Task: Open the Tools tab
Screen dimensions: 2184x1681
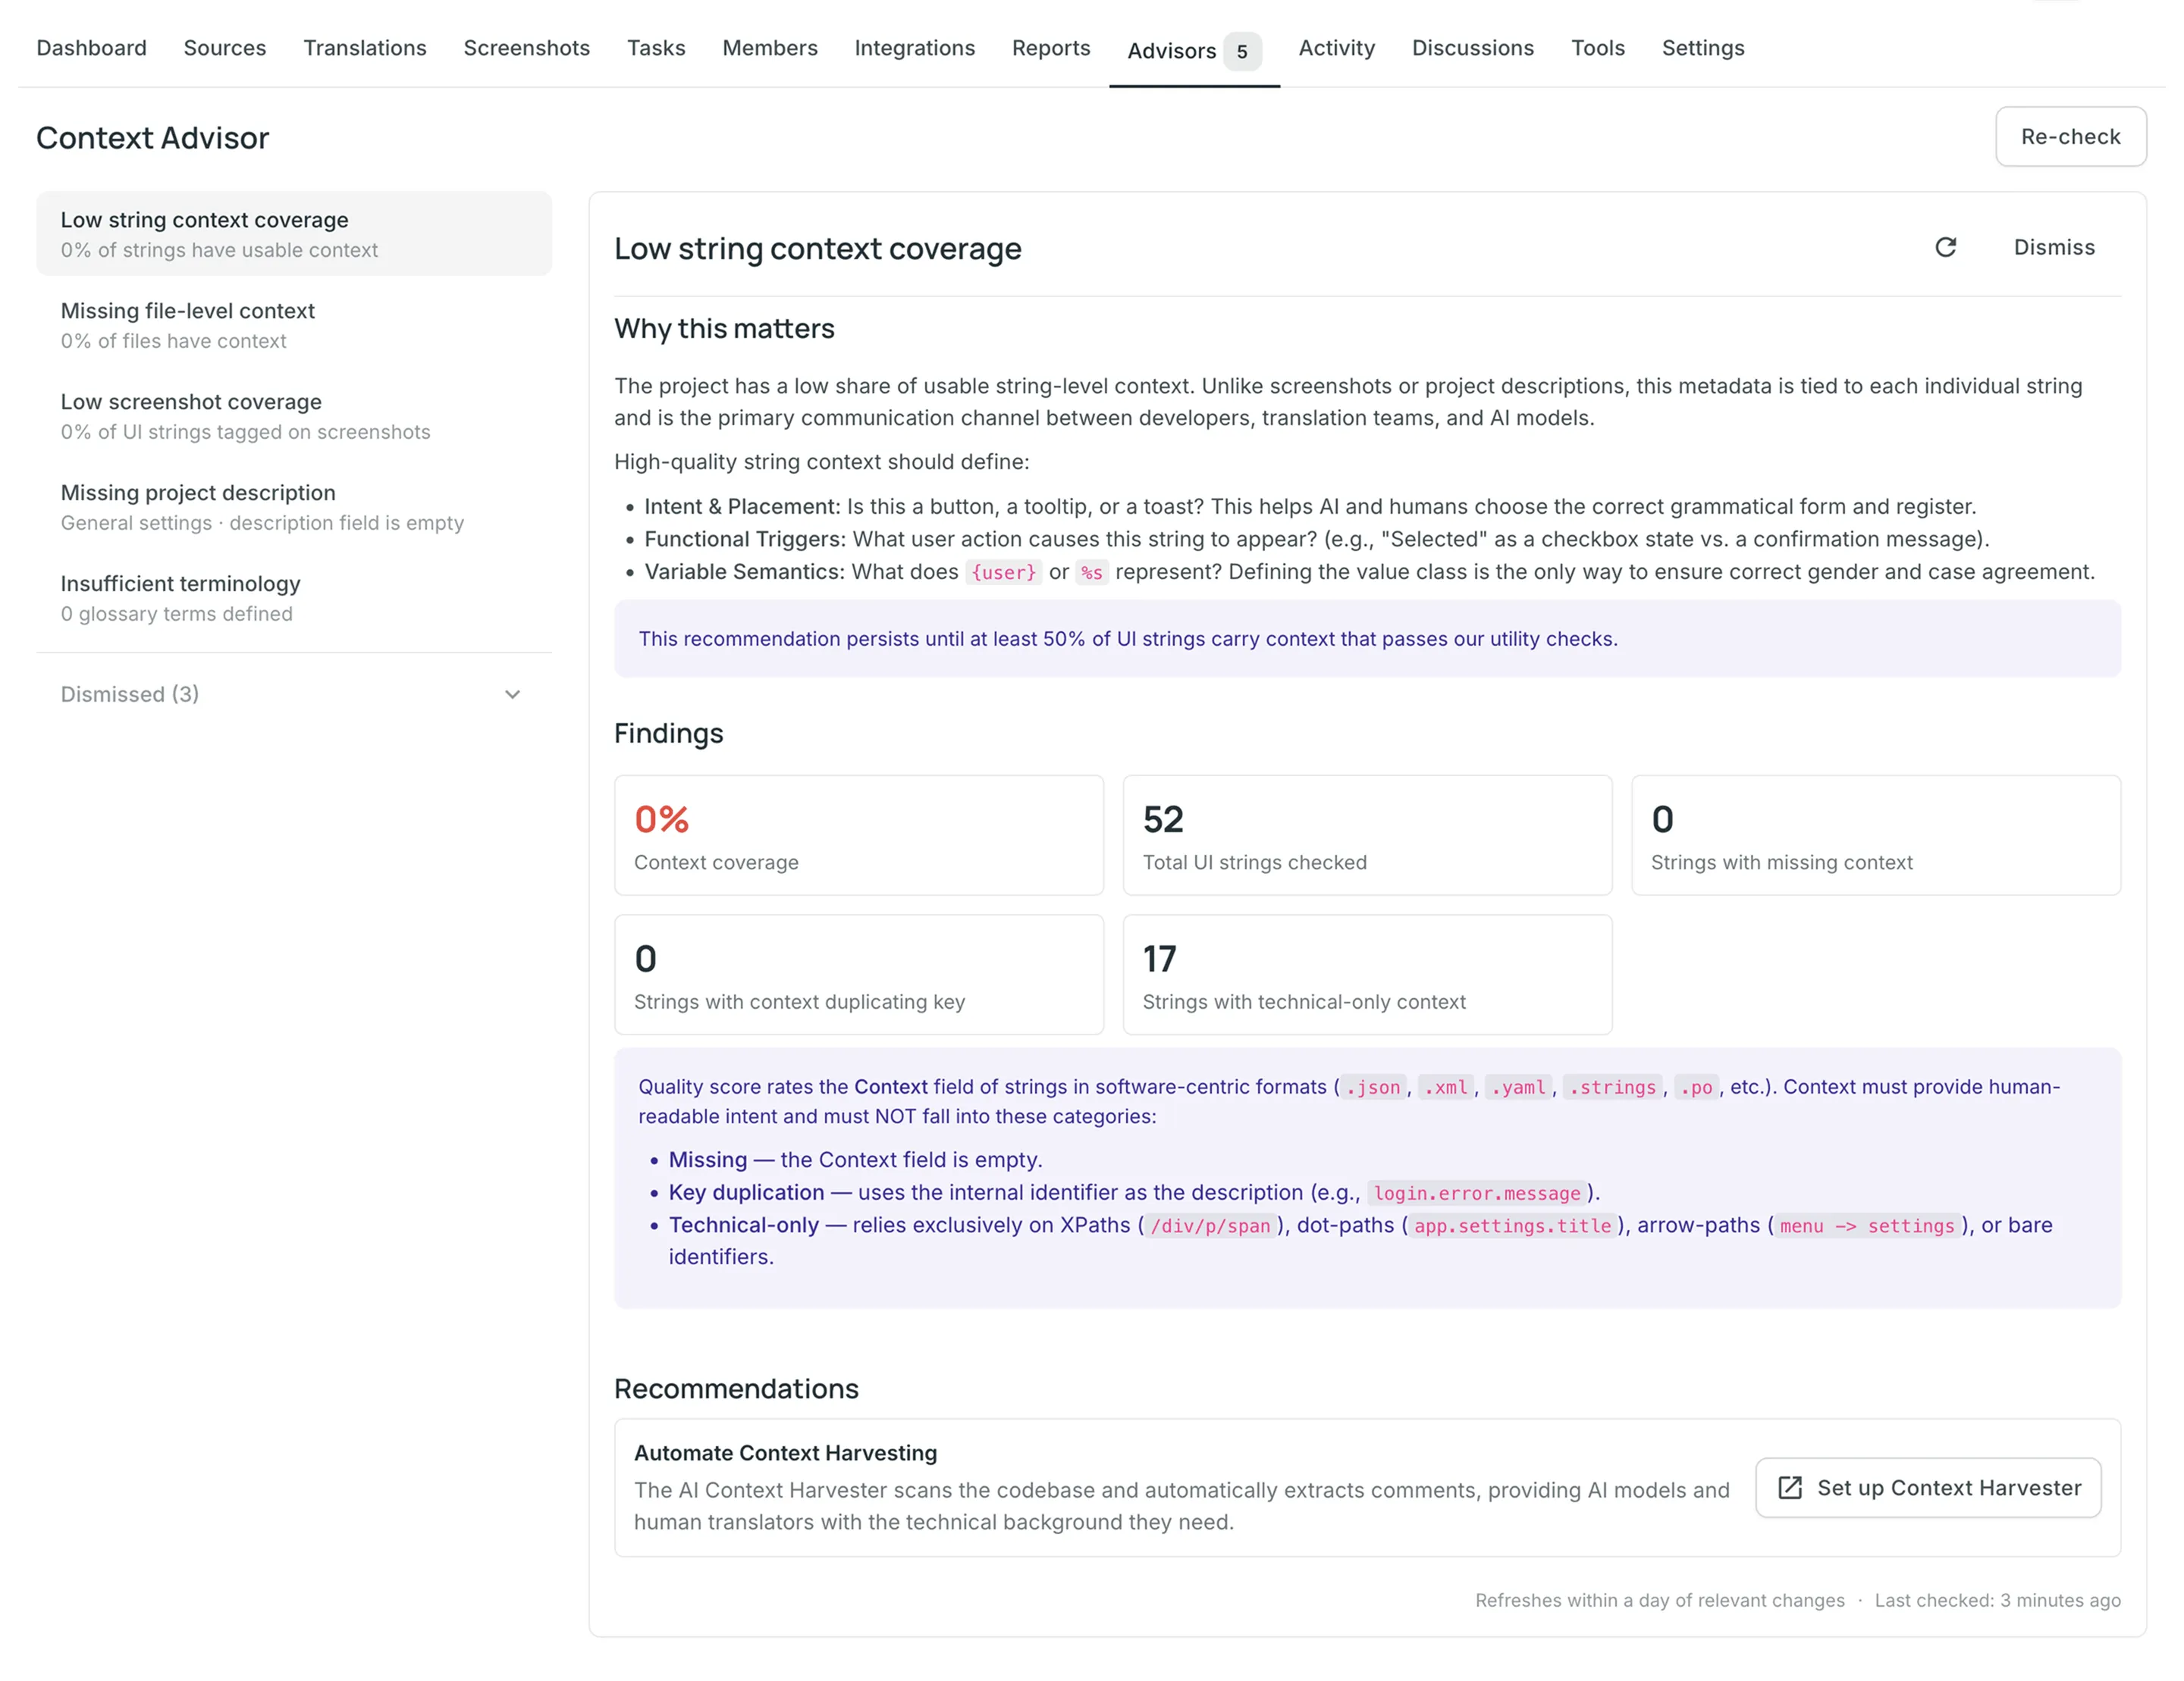Action: [x=1597, y=48]
